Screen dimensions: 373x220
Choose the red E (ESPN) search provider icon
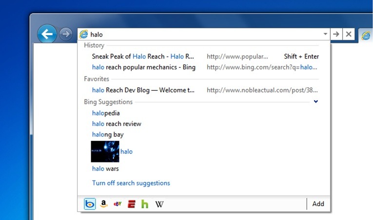(x=131, y=204)
